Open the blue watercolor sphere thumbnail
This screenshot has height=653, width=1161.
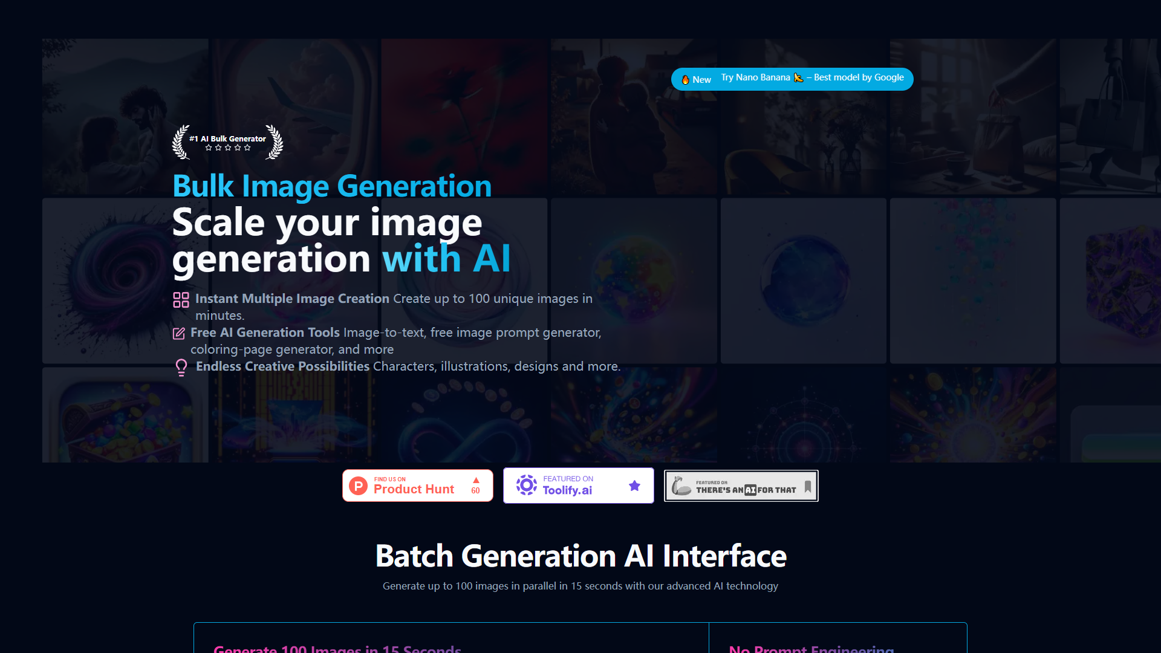[804, 281]
